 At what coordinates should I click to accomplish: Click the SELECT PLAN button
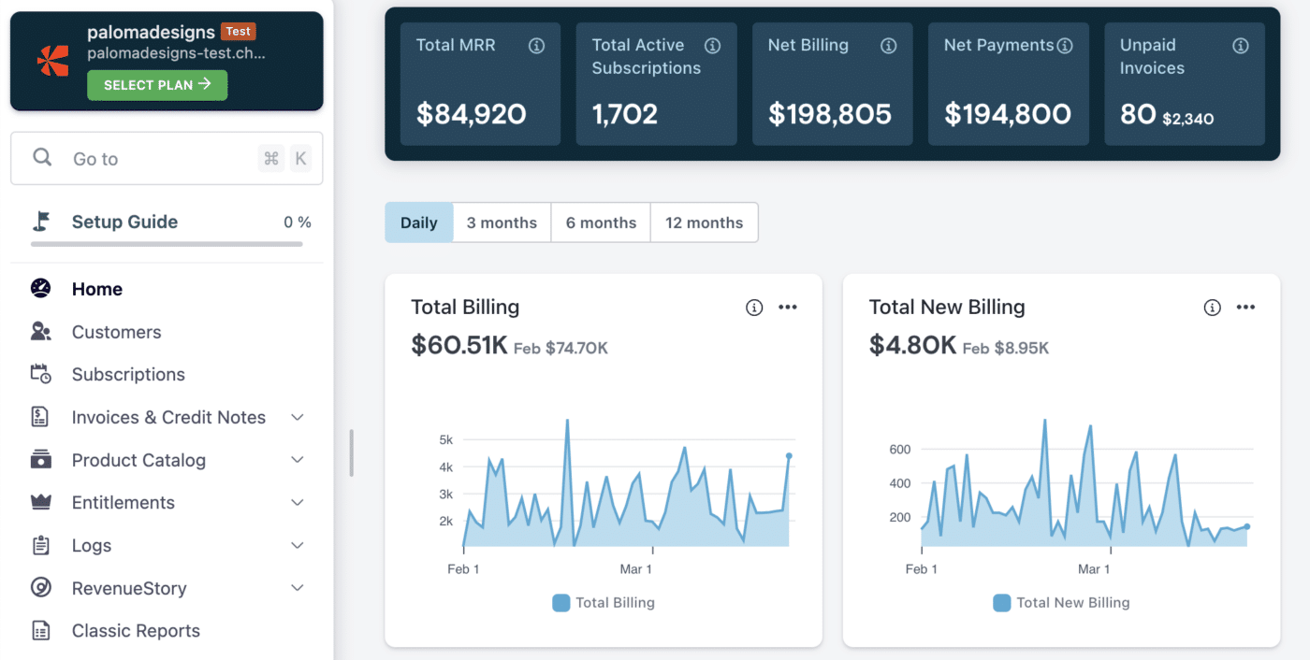pyautogui.click(x=156, y=85)
